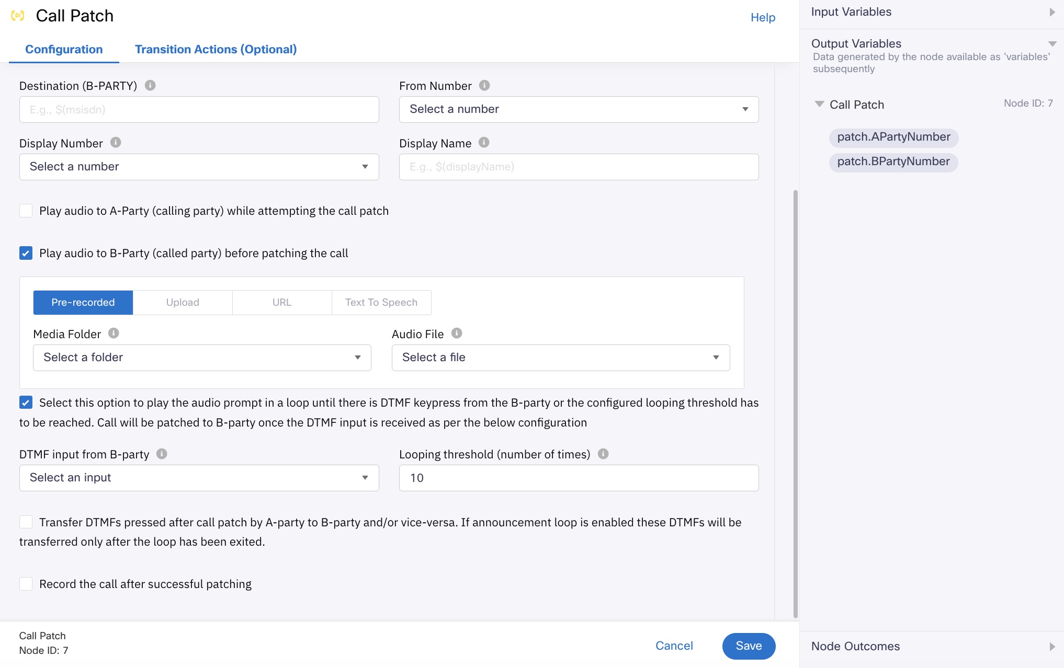Collapse the Call Patch variables tree node
Viewport: 1064px width, 668px height.
click(820, 104)
